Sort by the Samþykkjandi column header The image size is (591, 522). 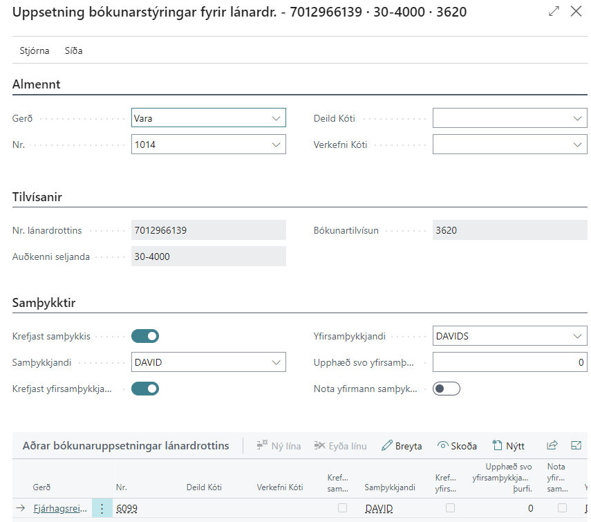pyautogui.click(x=390, y=487)
